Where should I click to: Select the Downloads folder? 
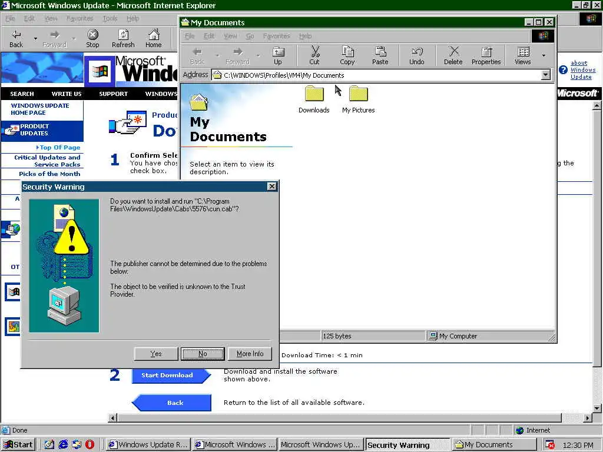(314, 99)
